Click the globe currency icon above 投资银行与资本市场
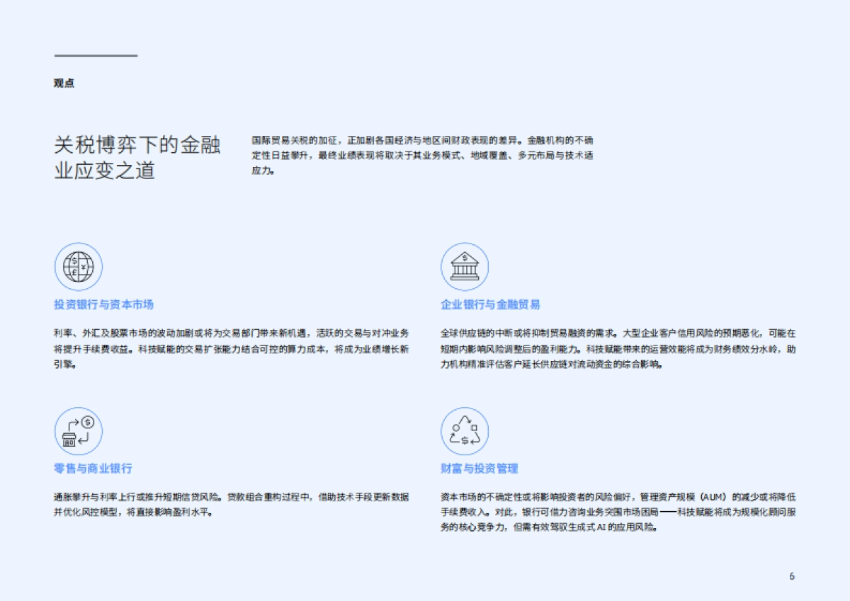Image resolution: width=850 pixels, height=601 pixels. [78, 268]
